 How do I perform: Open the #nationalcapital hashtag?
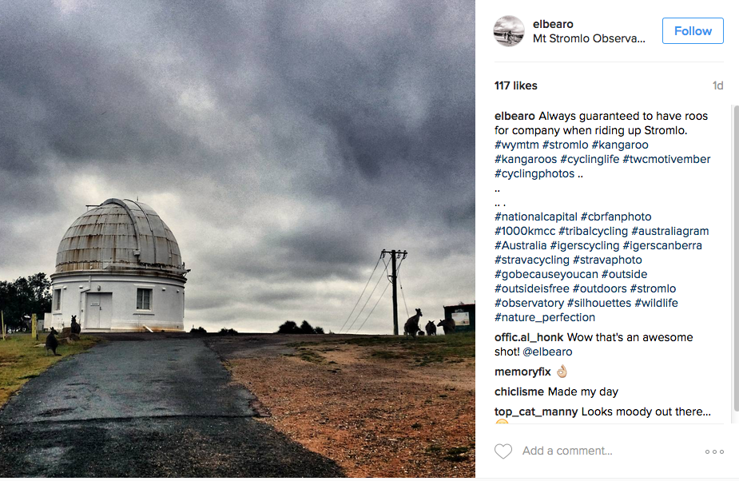click(535, 217)
